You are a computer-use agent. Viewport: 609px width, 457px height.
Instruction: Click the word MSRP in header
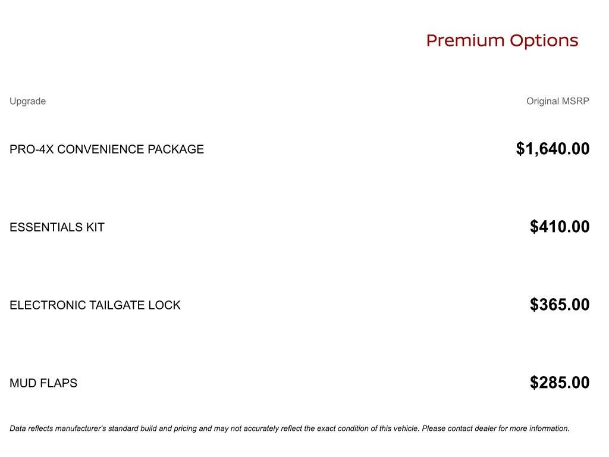576,101
